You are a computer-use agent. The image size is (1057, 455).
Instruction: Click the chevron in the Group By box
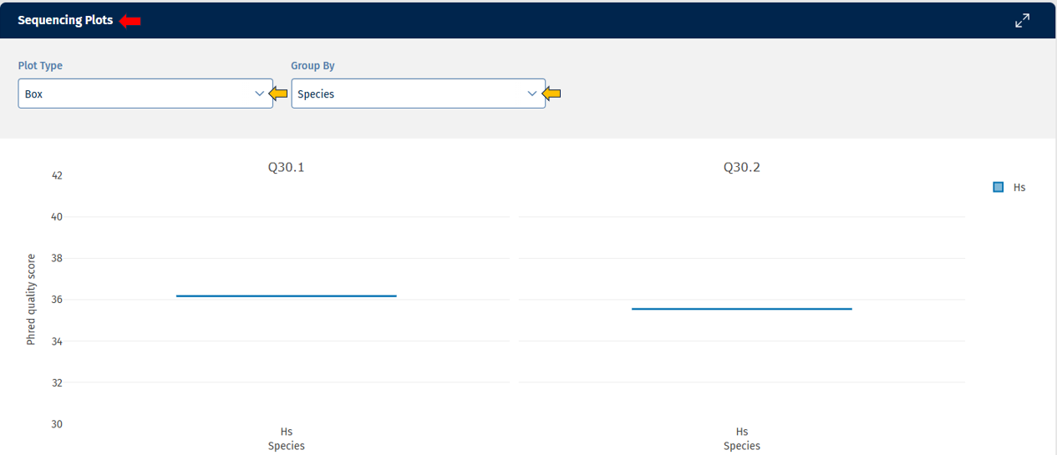point(532,94)
